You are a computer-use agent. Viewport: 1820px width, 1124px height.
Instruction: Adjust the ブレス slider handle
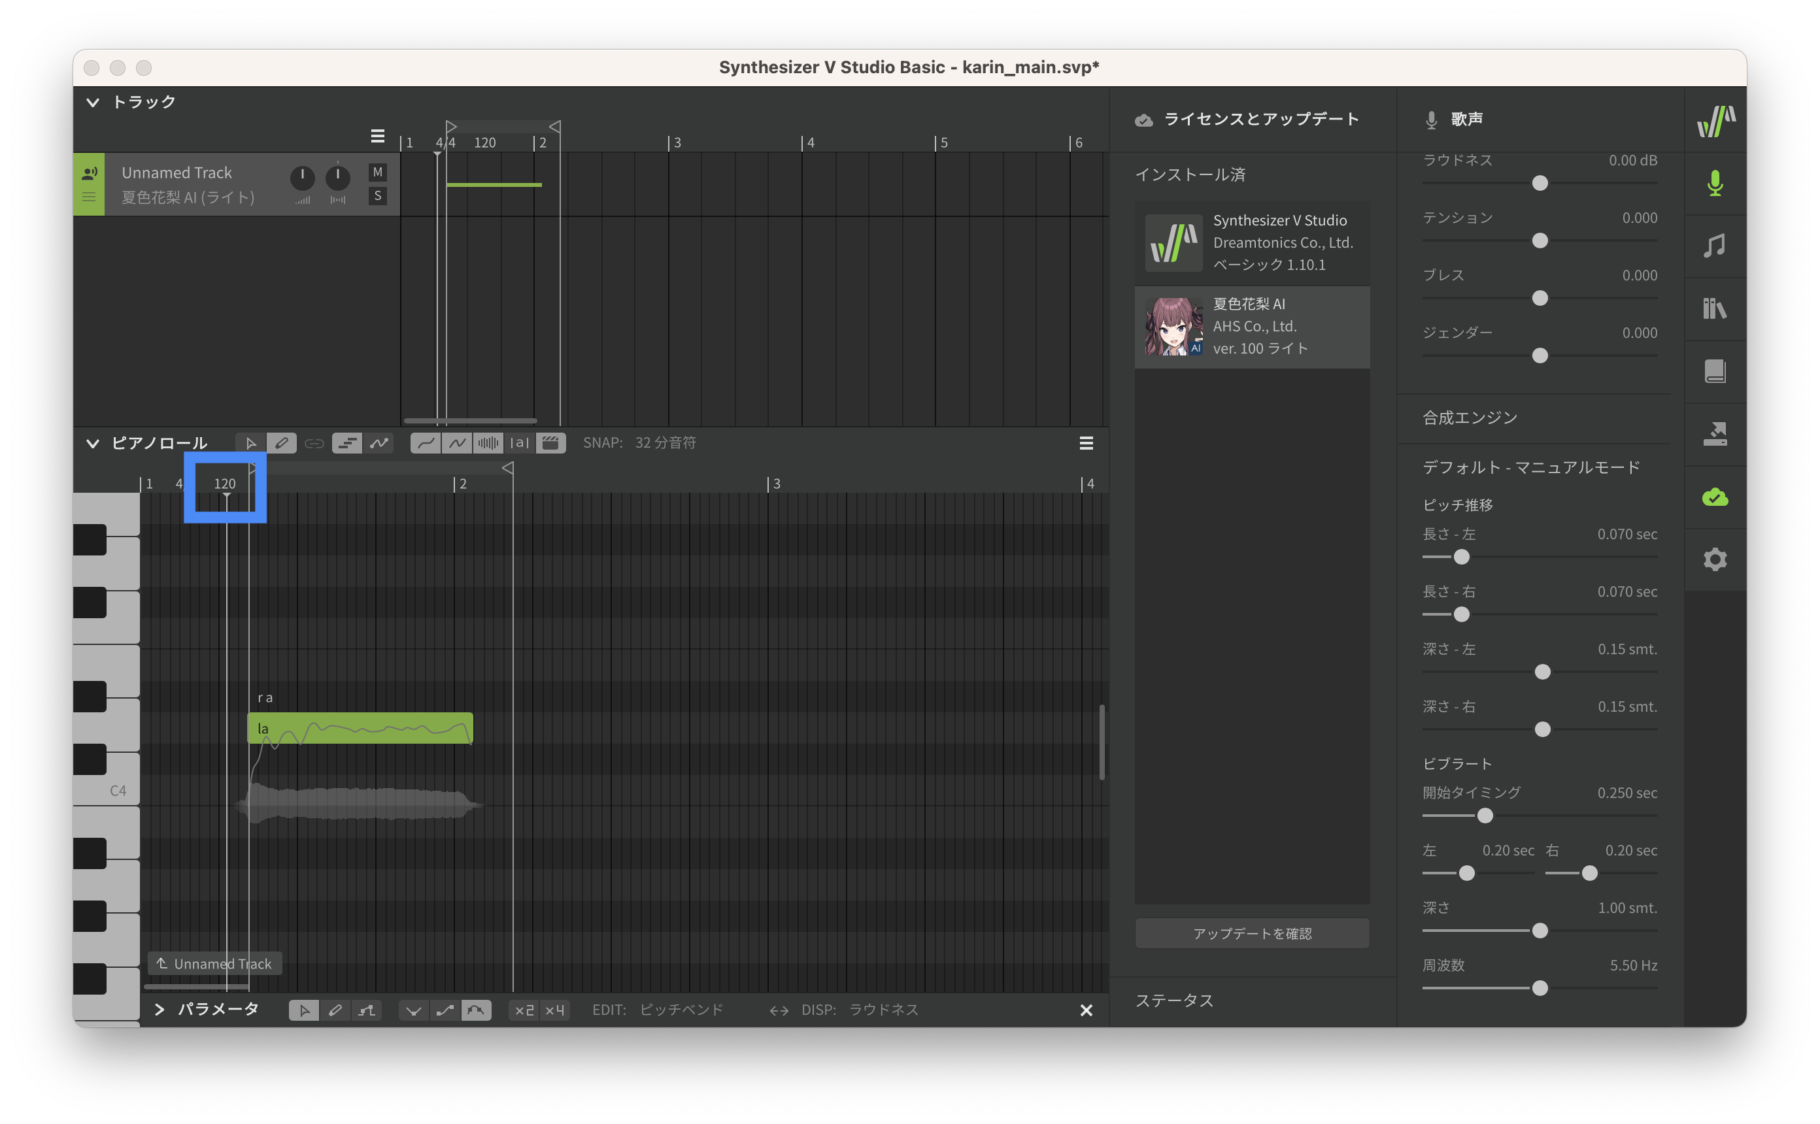coord(1540,298)
